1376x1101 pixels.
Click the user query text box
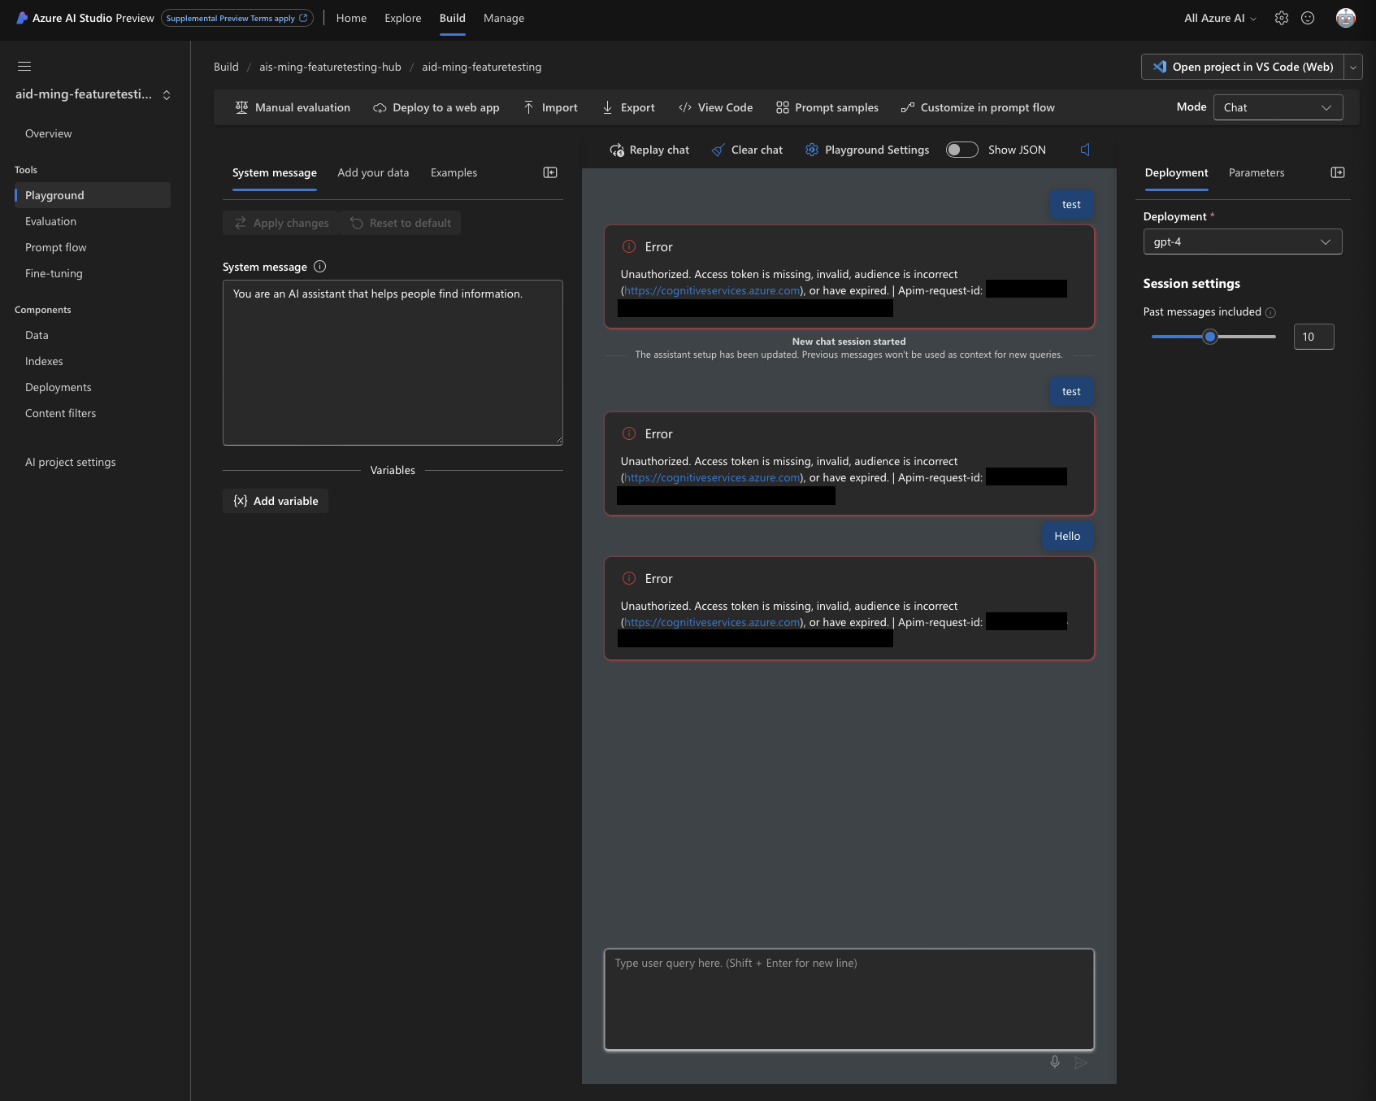[849, 999]
